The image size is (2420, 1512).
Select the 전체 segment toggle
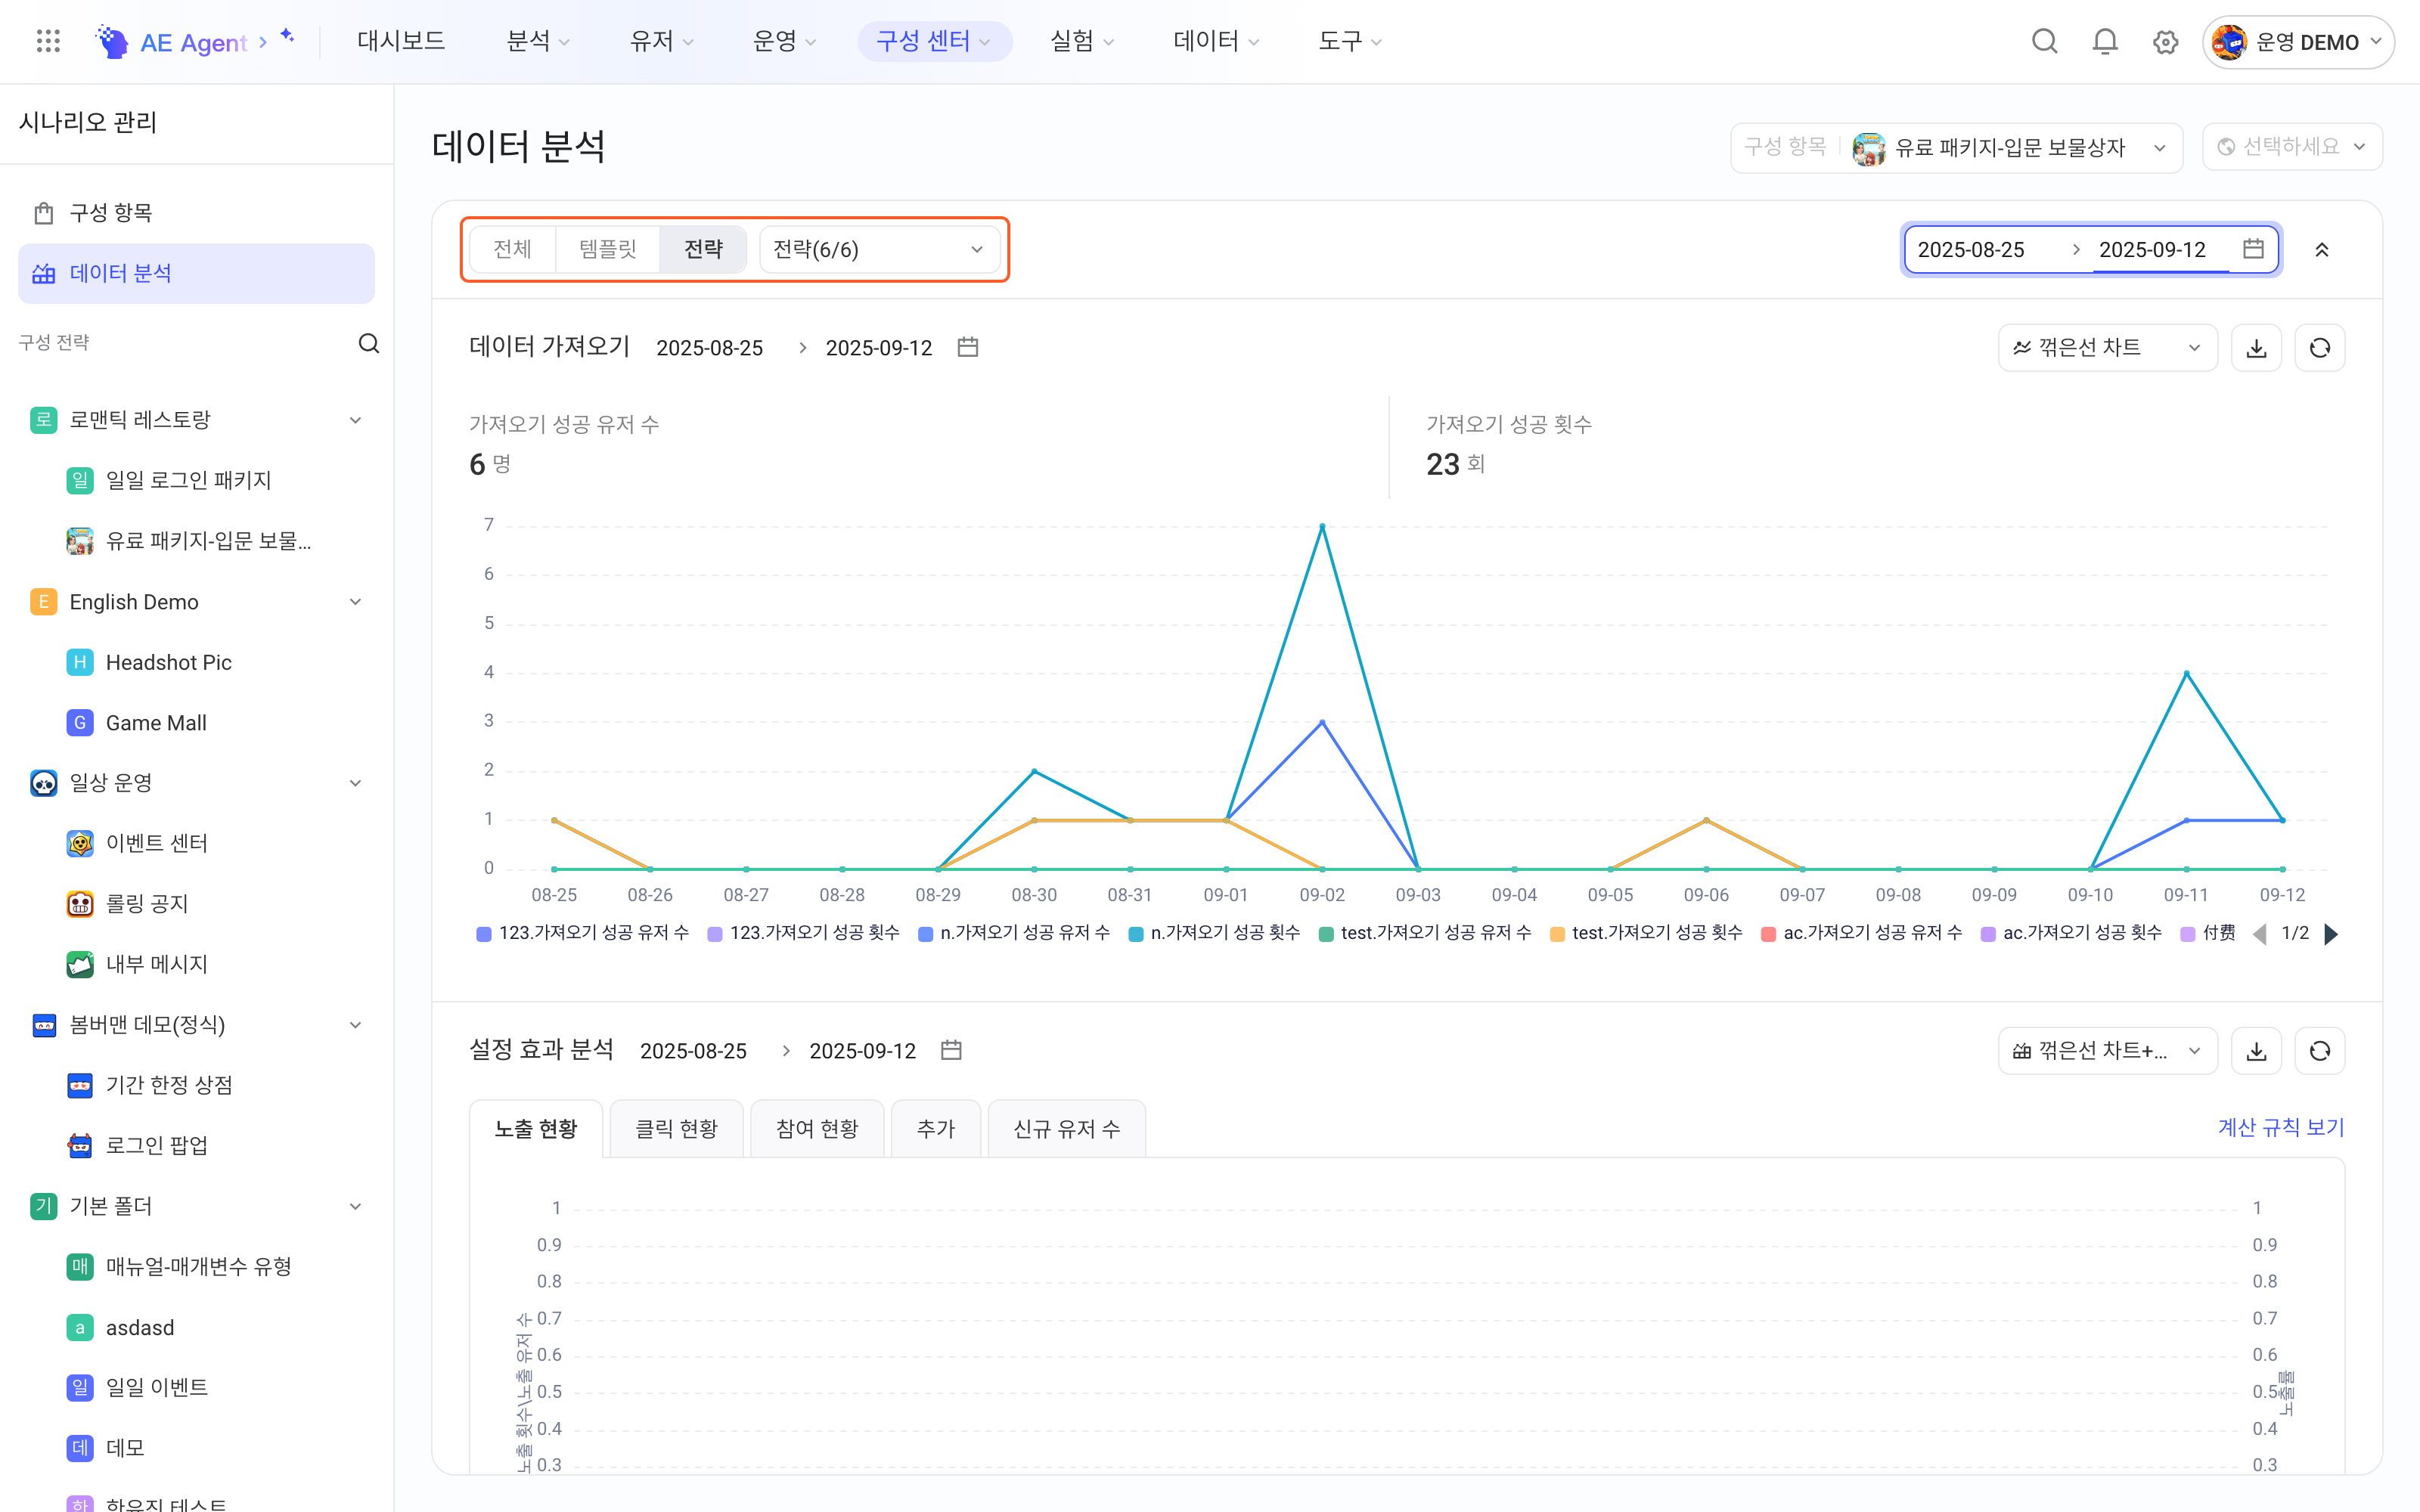[512, 249]
